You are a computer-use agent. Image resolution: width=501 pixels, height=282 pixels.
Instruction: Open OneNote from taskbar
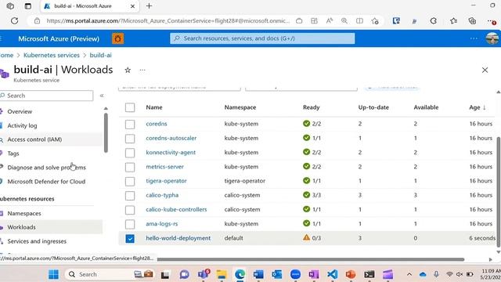tap(314, 274)
